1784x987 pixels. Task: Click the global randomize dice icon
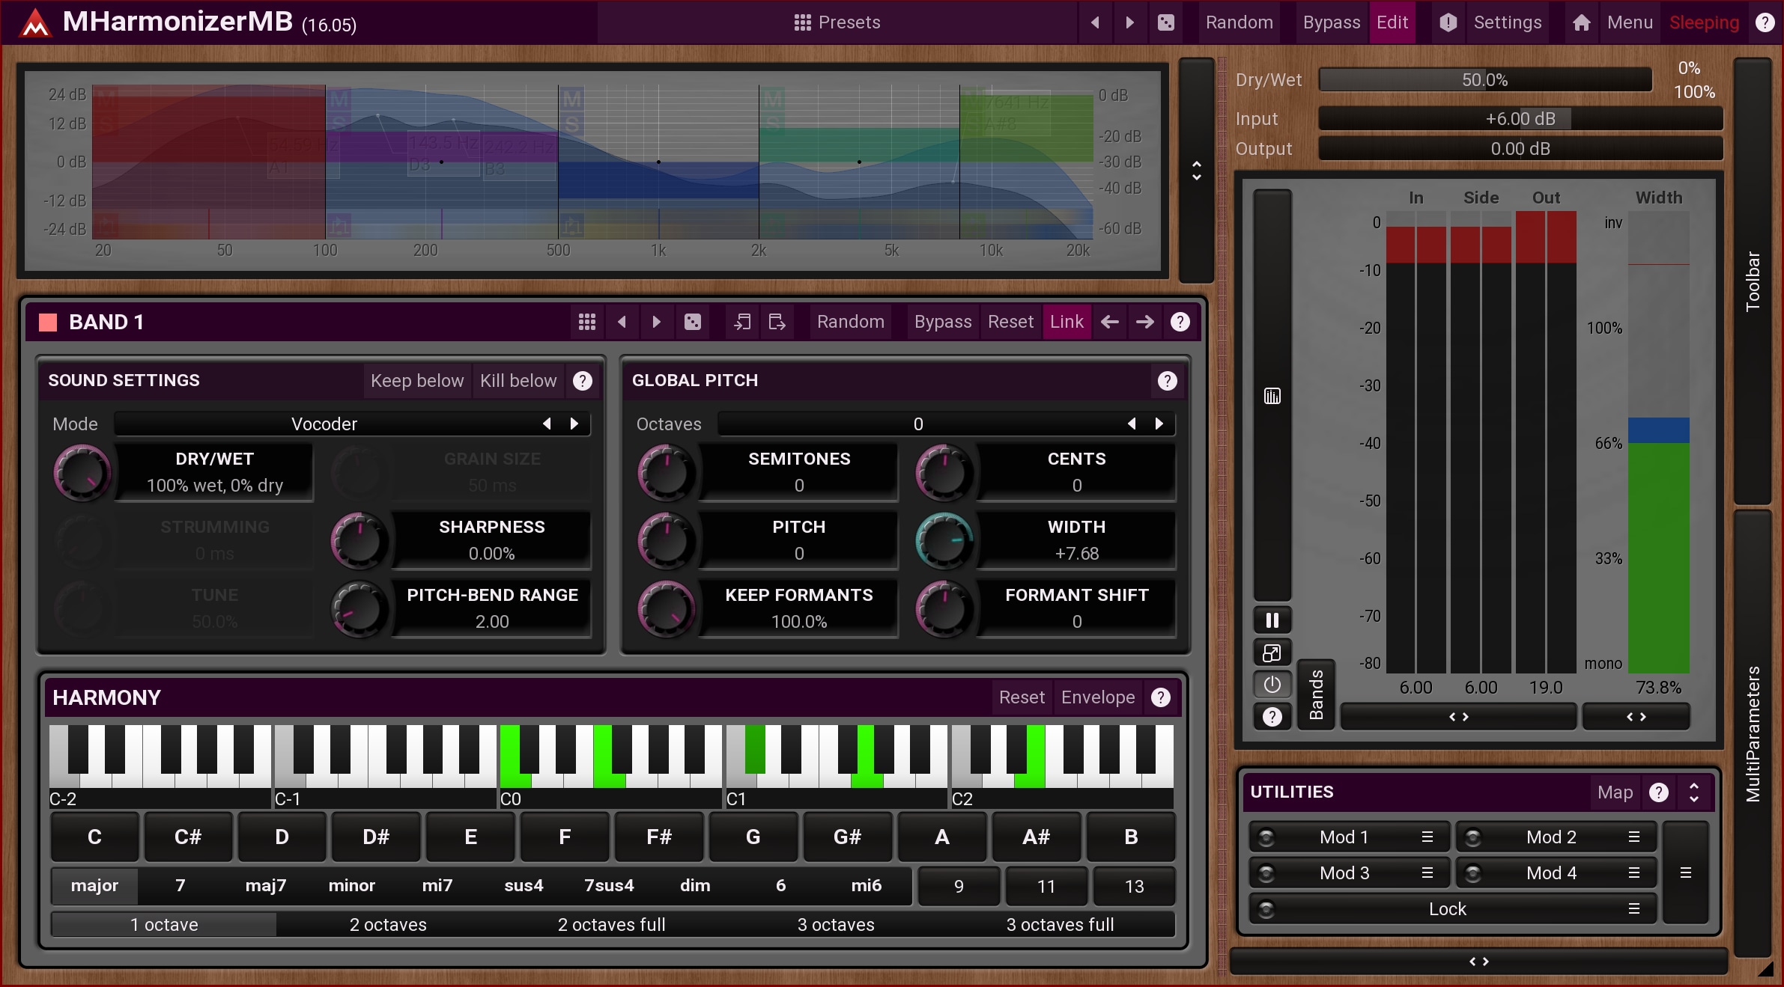click(x=1165, y=22)
